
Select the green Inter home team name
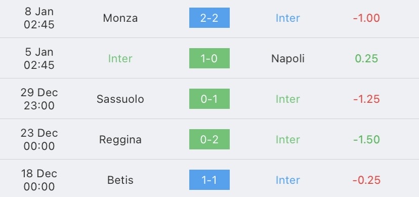pos(120,59)
